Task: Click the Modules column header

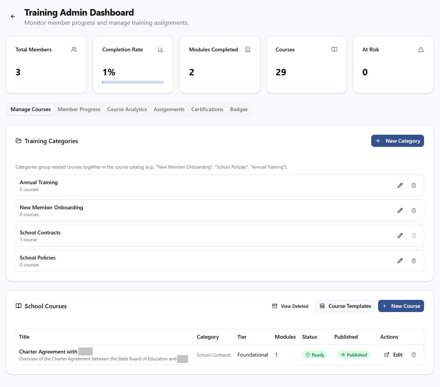Action: coord(285,337)
